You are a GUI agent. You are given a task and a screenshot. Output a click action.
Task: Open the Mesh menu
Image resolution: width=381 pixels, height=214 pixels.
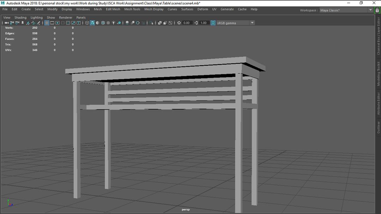point(98,9)
